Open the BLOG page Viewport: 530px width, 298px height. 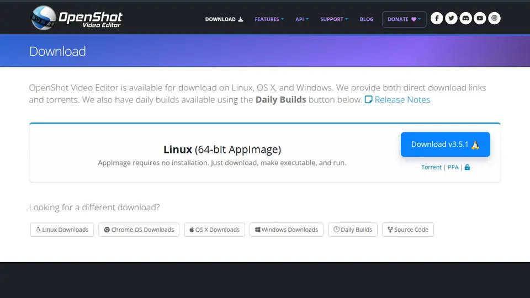tap(367, 19)
